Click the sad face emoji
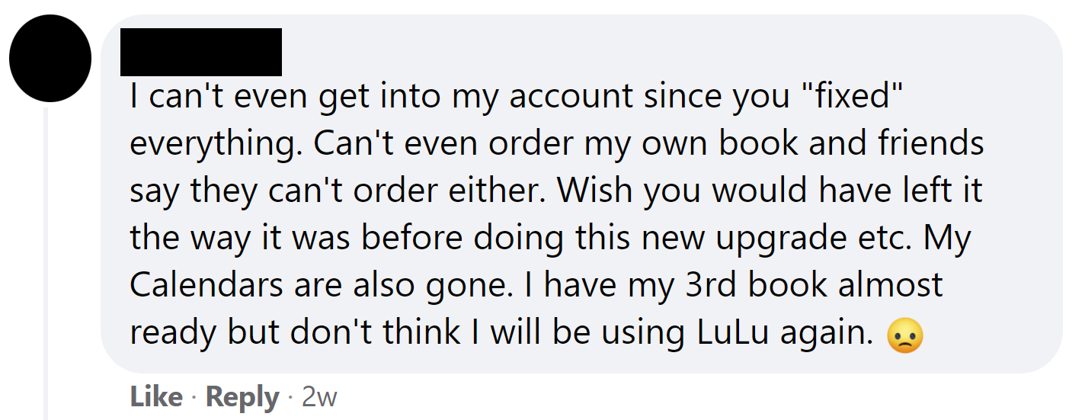 pyautogui.click(x=905, y=335)
